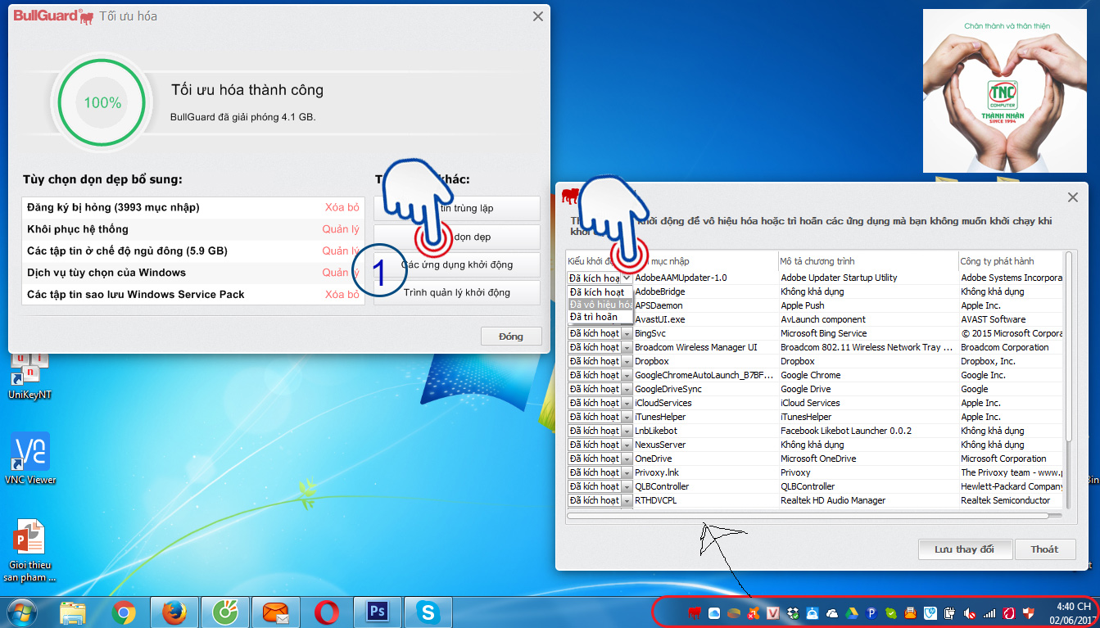Screen dimensions: 1100x628
Task: Click 'Công ty phát hành' column header
Action: pos(1011,261)
